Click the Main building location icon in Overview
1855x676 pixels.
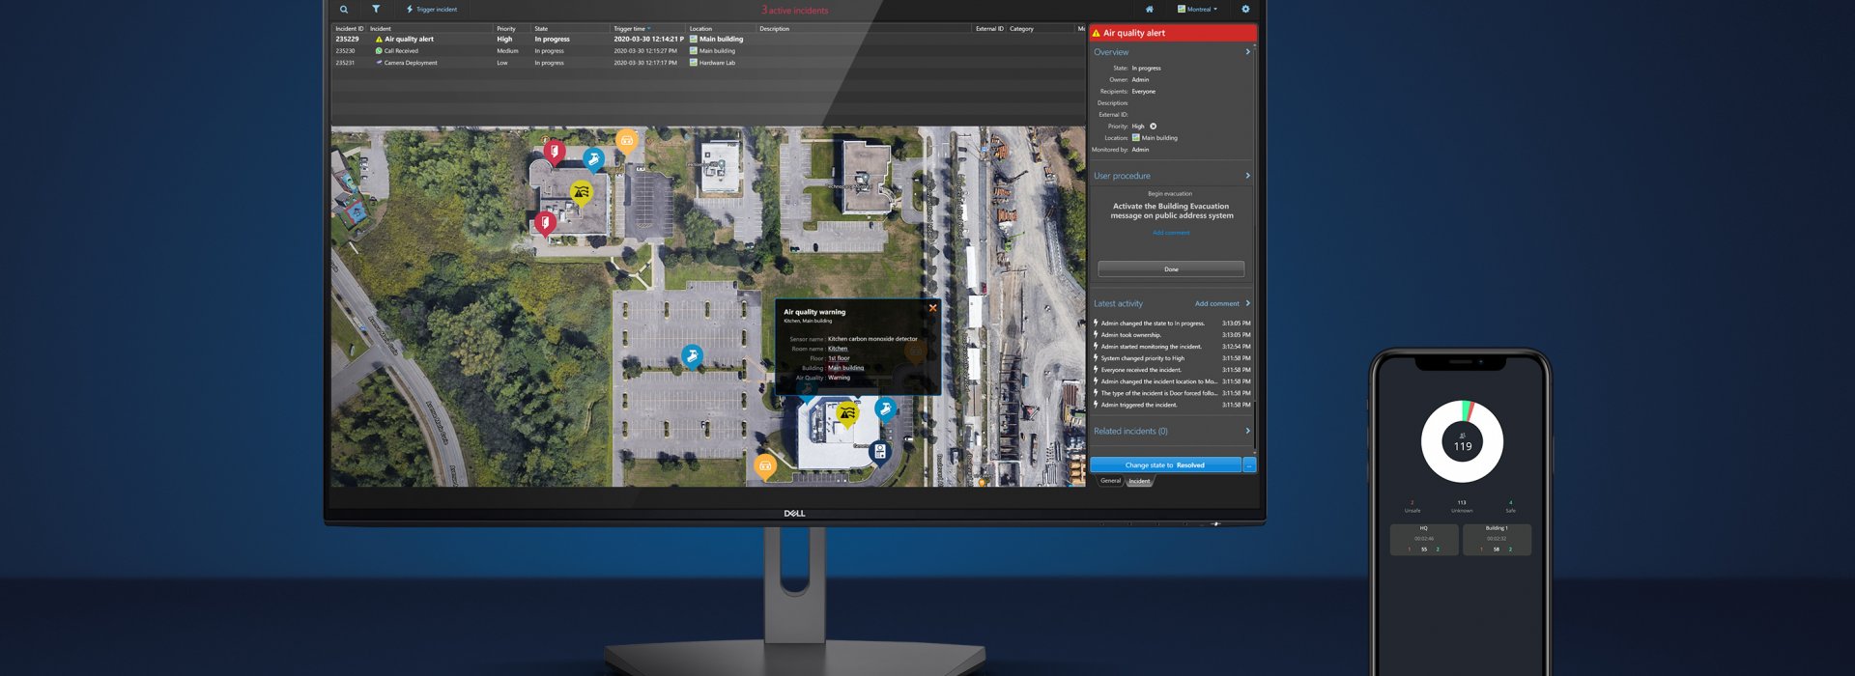coord(1136,138)
